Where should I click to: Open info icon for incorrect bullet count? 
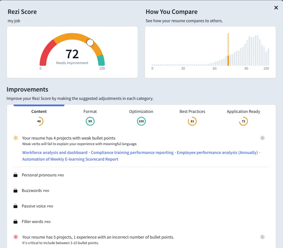(x=262, y=237)
